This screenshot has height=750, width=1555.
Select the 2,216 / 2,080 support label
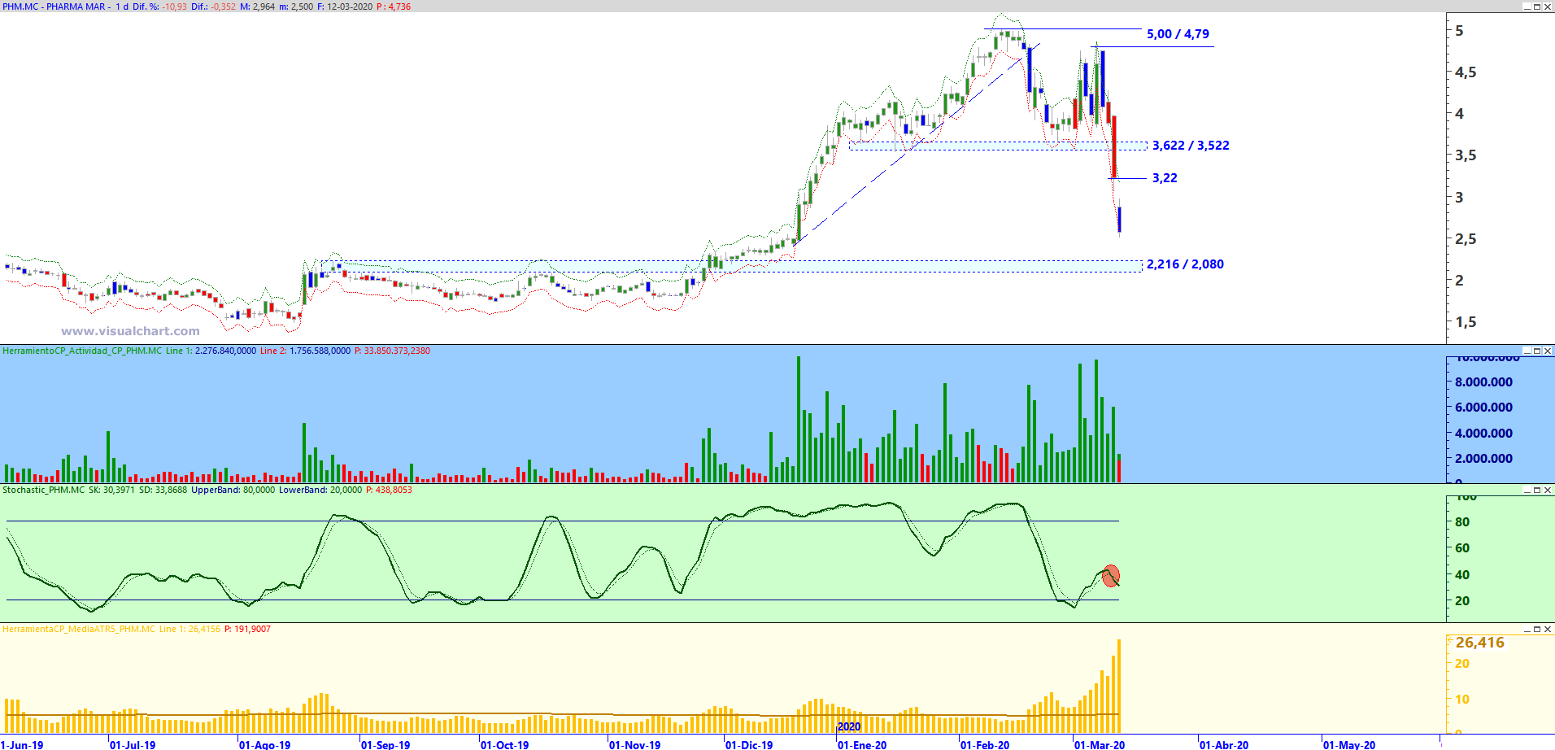(1185, 264)
